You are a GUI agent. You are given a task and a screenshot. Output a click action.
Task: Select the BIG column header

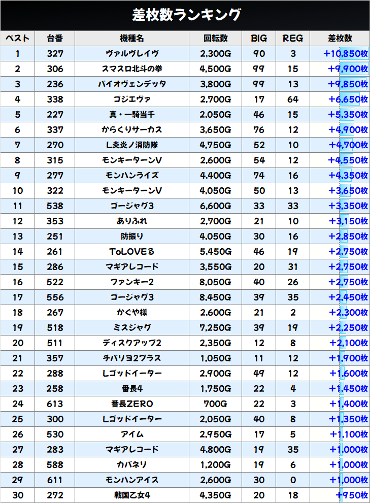[x=259, y=38]
